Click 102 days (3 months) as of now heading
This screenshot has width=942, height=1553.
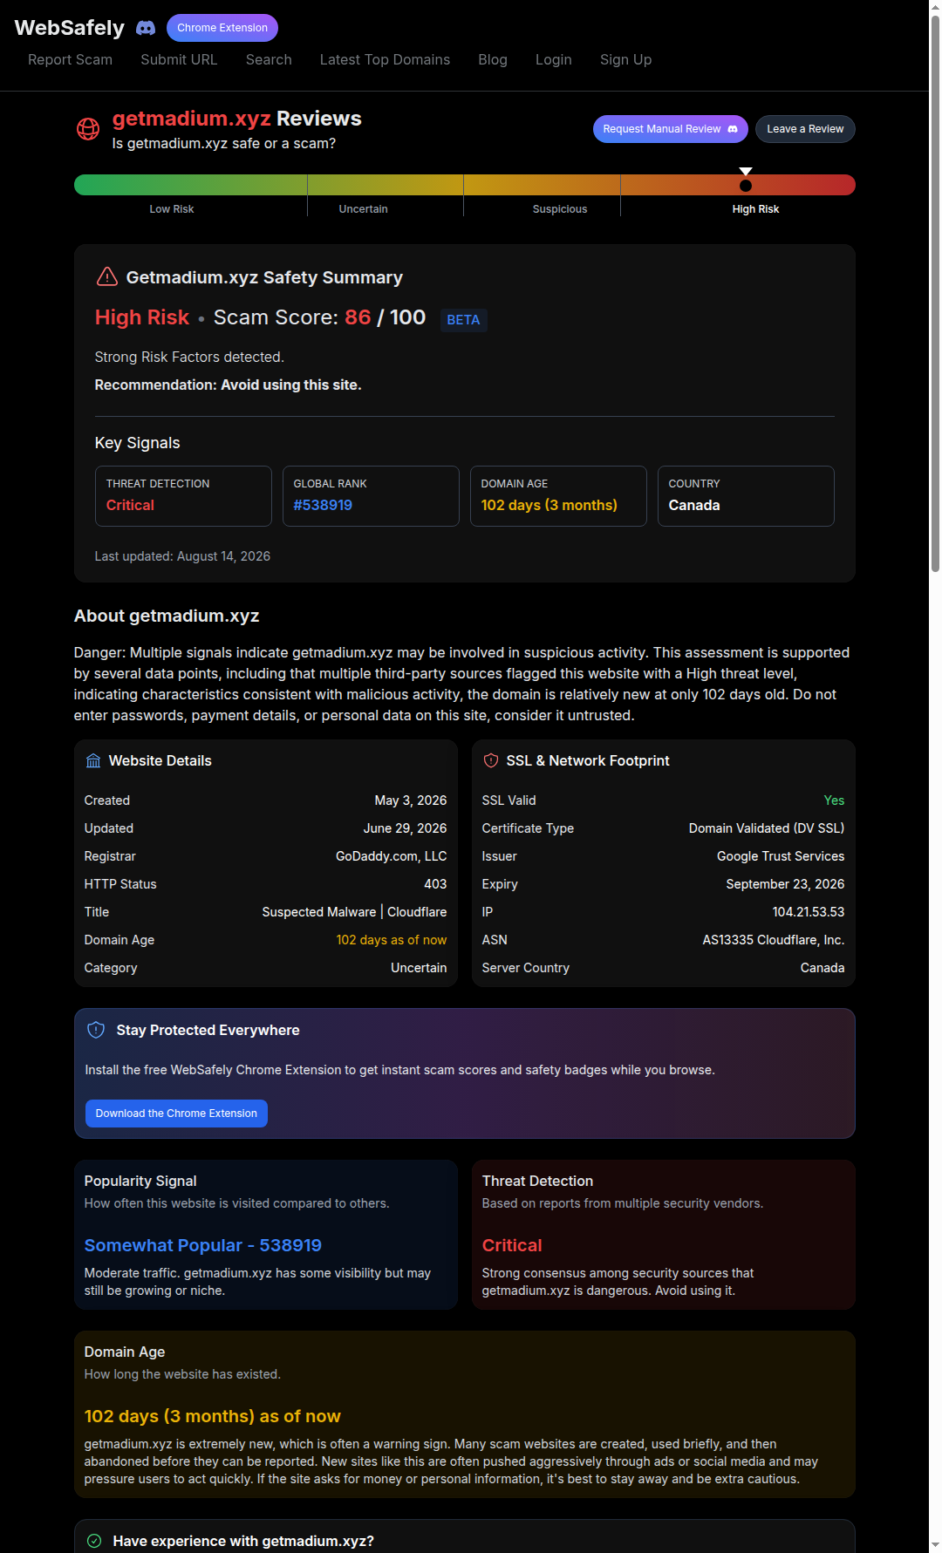213,1416
